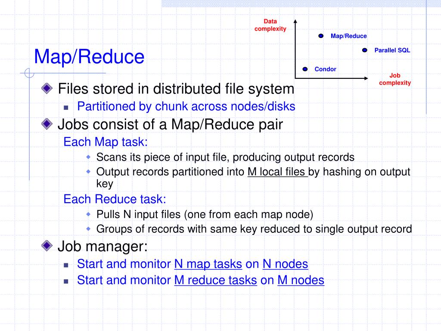This screenshot has height=331, width=441.
Task: Click the Map/Reduce chart label
Action: 349,36
